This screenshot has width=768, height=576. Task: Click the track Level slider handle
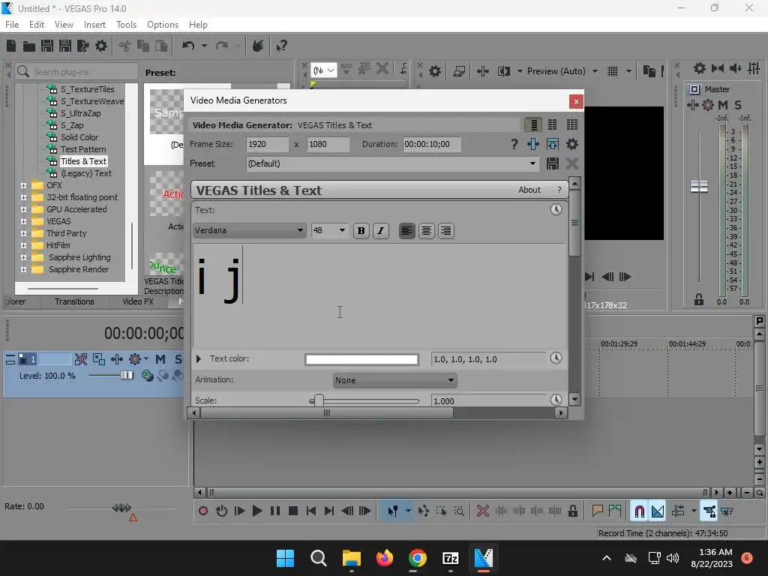point(126,376)
